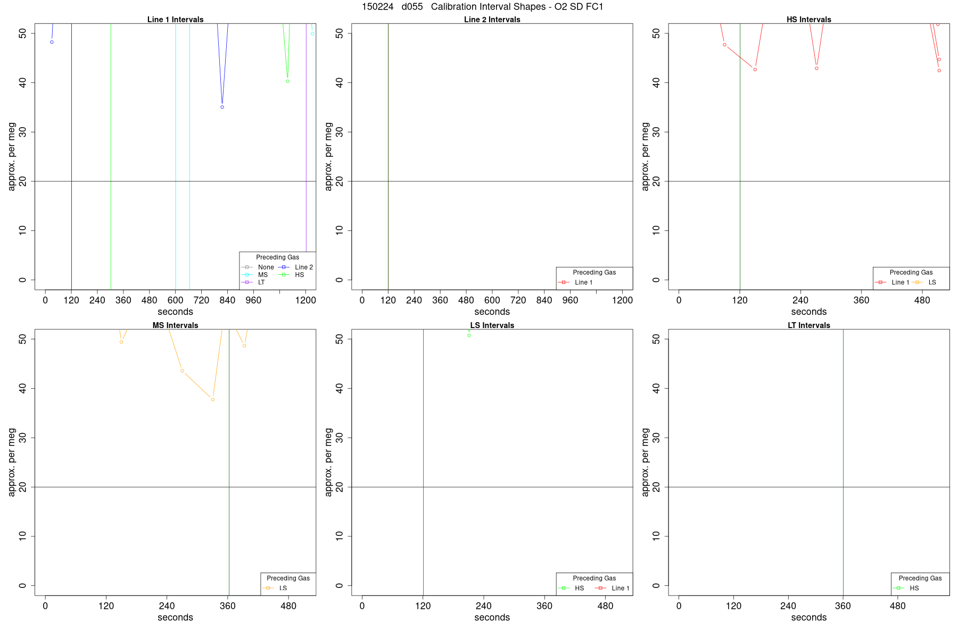958x638 pixels.
Task: Select the lowest orange data point in MS Intervals
Action: click(x=212, y=399)
